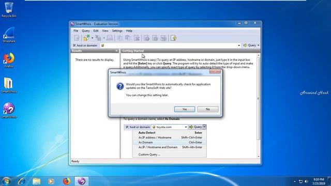Open the Help menu
Screen dimensions: 331x186
click(129, 31)
